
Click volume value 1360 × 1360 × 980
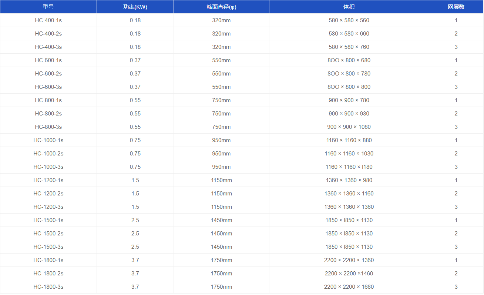(349, 180)
